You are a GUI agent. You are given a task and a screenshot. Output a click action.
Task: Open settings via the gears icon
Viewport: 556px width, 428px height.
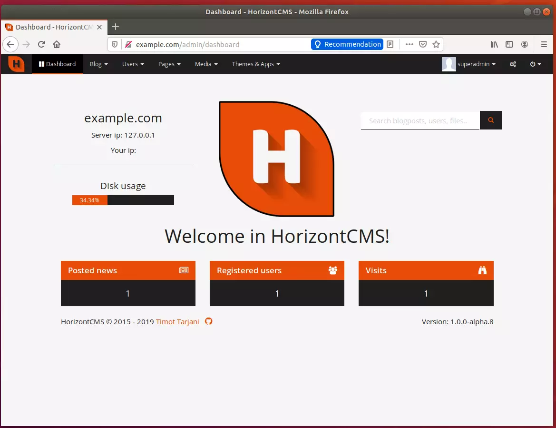[513, 64]
